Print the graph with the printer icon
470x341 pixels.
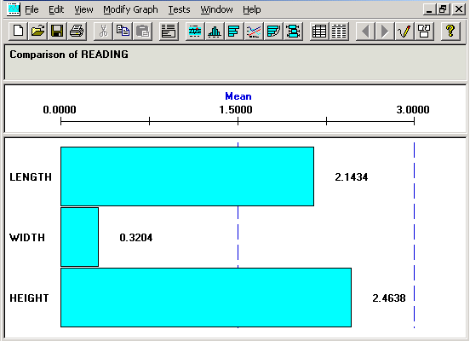77,32
